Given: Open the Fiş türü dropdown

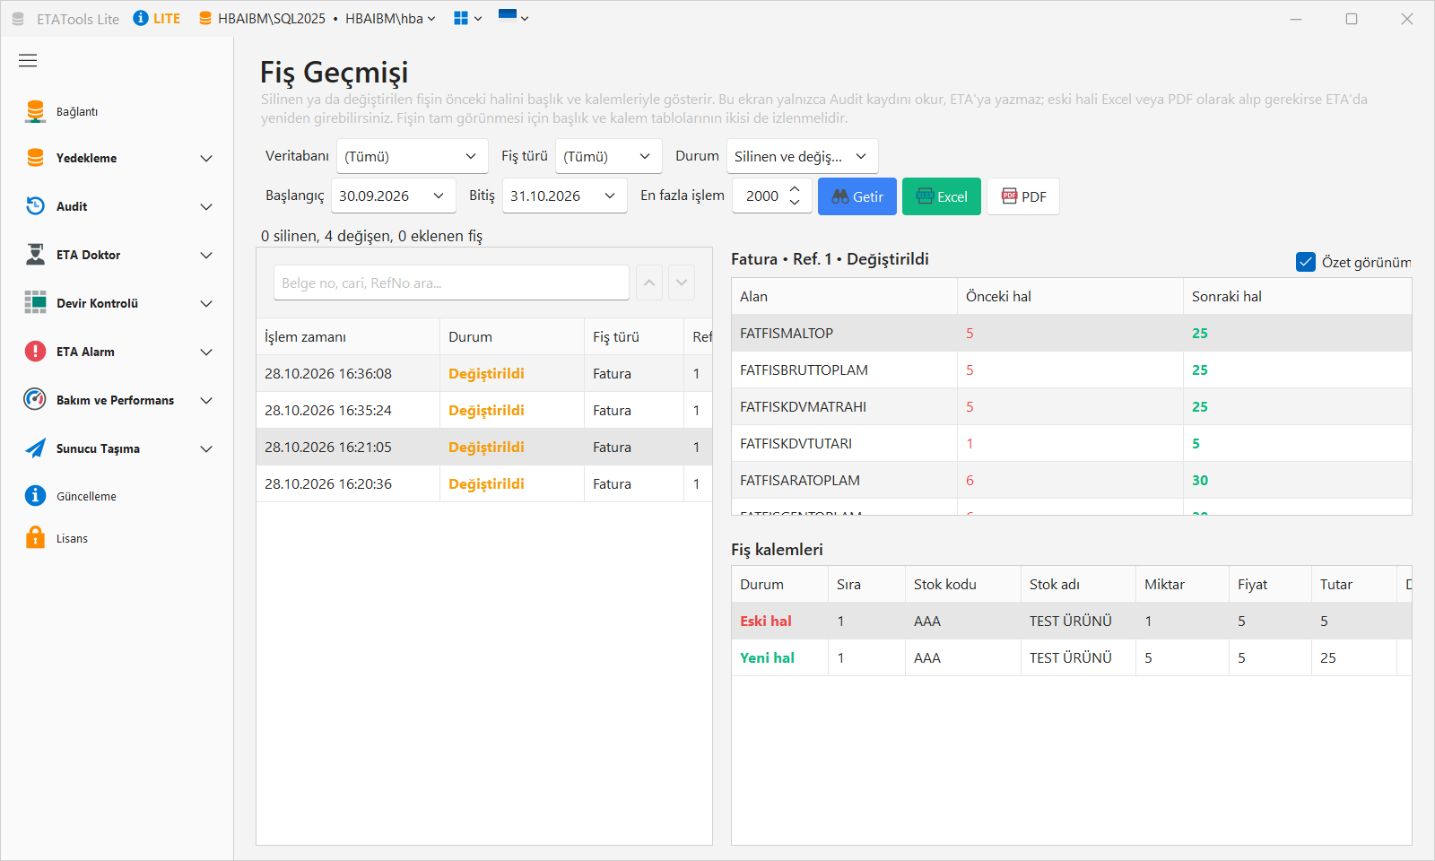Looking at the screenshot, I should 609,156.
